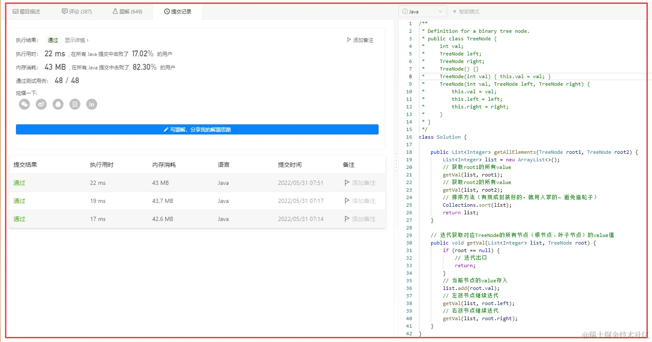Click the 提交时间 column header
Viewport: 652px width, 342px height.
[x=290, y=165]
